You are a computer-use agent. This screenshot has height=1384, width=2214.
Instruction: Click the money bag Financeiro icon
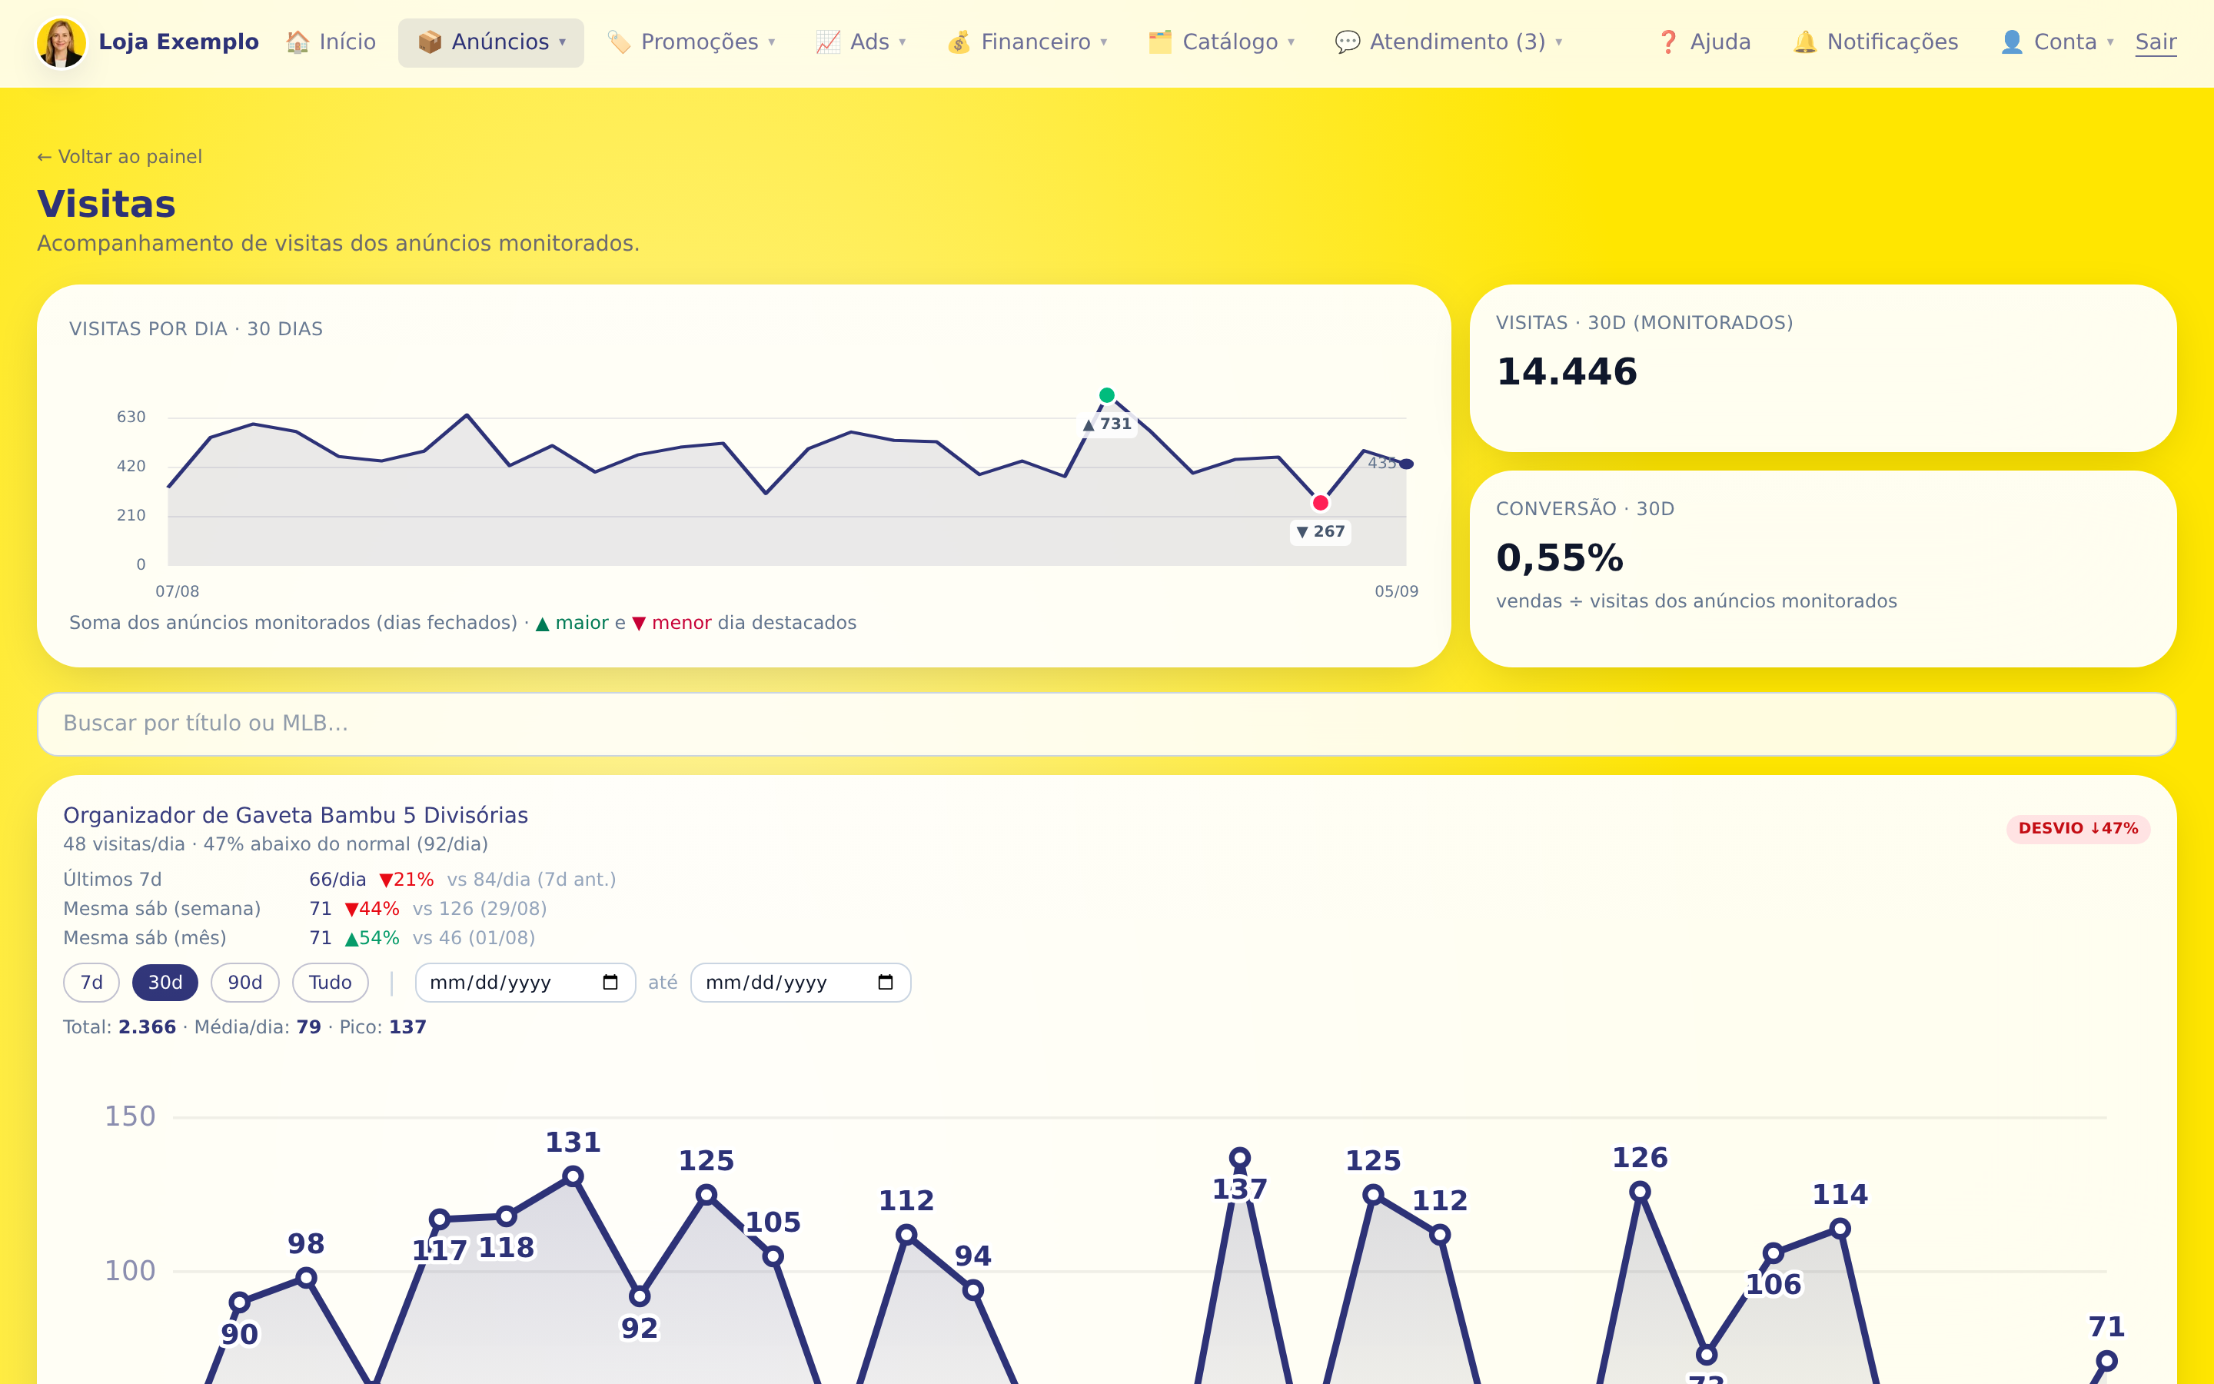pyautogui.click(x=959, y=42)
